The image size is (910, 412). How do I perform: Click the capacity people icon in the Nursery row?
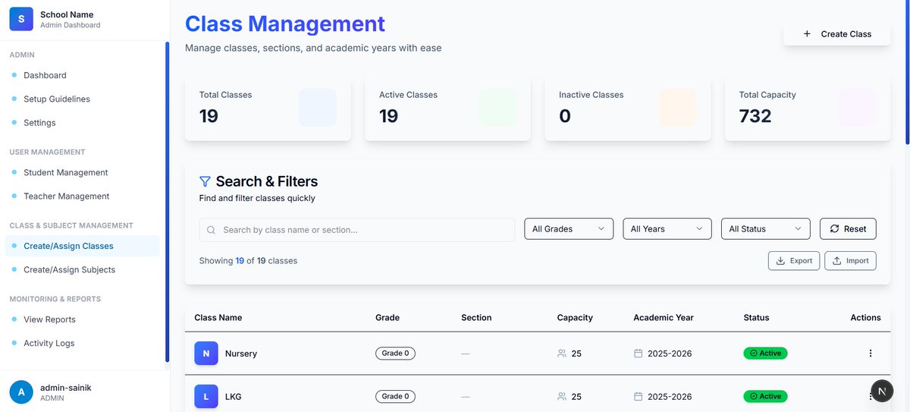[562, 354]
